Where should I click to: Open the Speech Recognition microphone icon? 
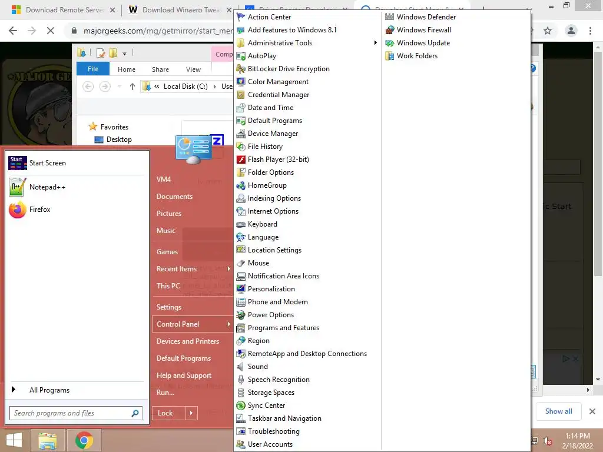(x=241, y=380)
